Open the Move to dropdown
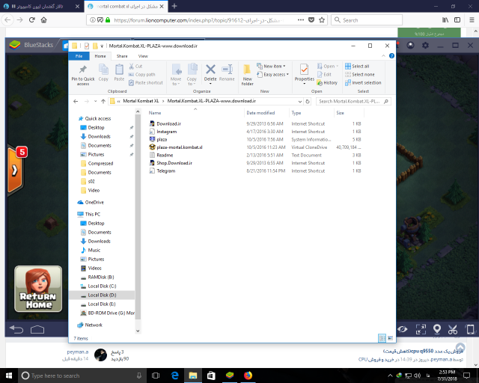Image resolution: width=479 pixels, height=383 pixels. (176, 75)
